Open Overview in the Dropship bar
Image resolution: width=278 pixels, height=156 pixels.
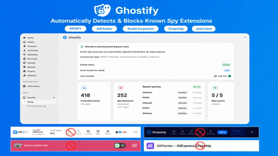pos(174,132)
